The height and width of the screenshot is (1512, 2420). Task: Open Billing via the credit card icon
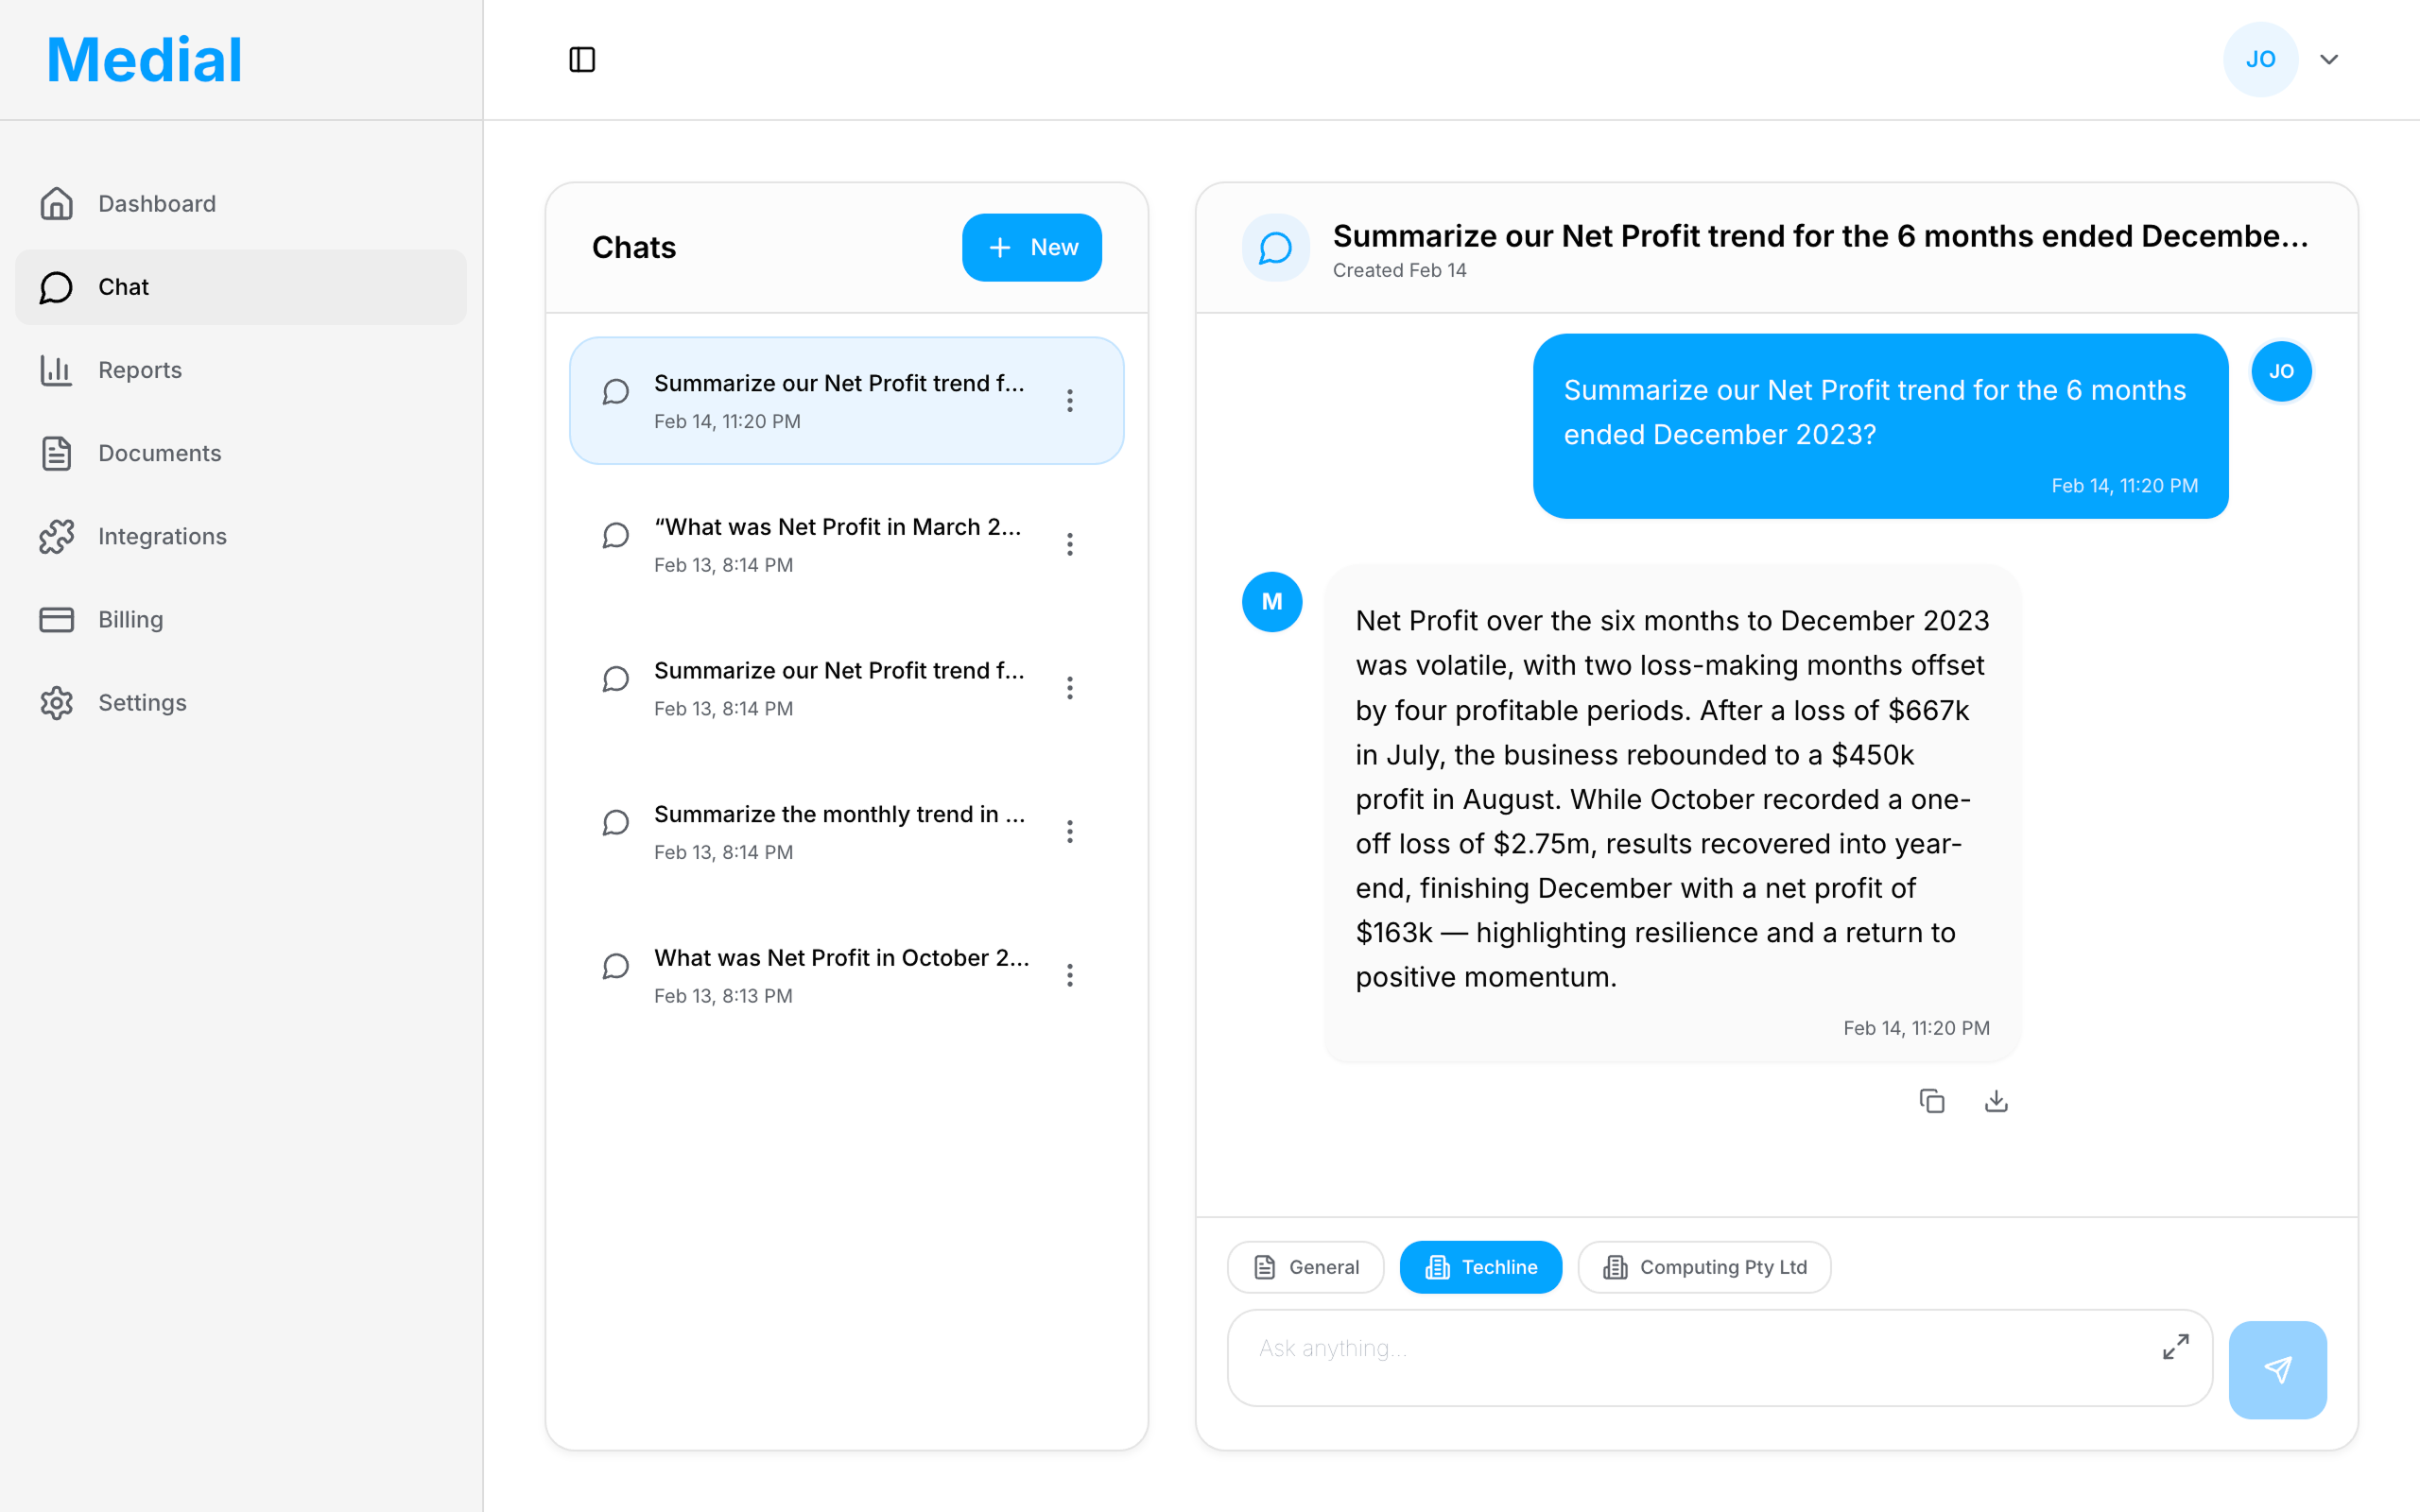[56, 619]
